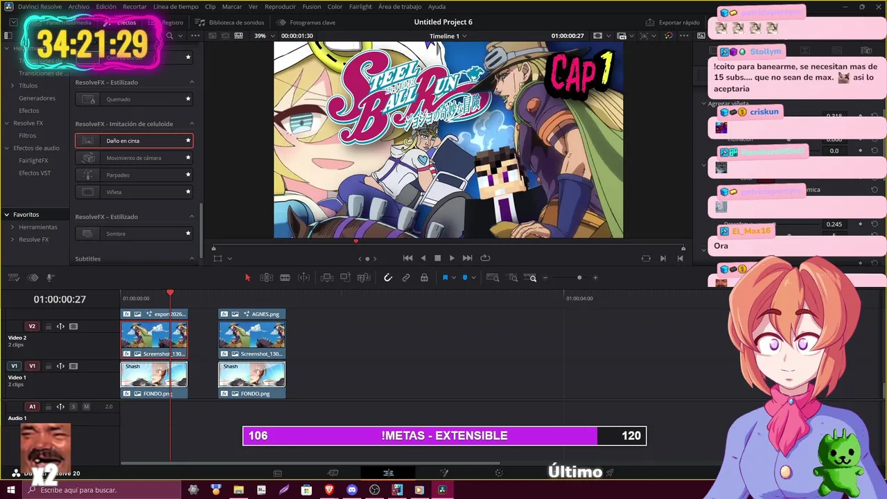Select the Viñeta effect
Image resolution: width=887 pixels, height=499 pixels.
pyautogui.click(x=134, y=192)
